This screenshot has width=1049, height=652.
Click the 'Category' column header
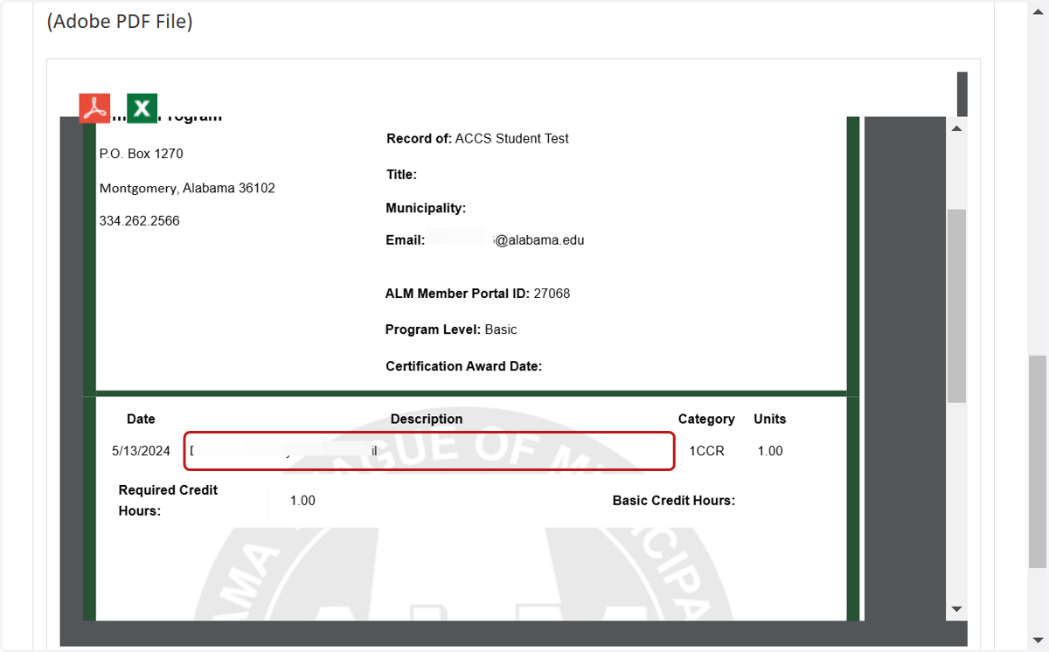706,420
